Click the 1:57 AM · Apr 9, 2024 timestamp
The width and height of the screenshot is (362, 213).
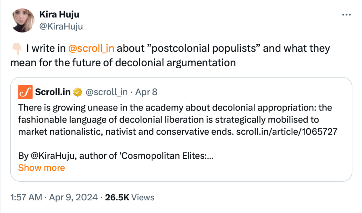point(54,198)
